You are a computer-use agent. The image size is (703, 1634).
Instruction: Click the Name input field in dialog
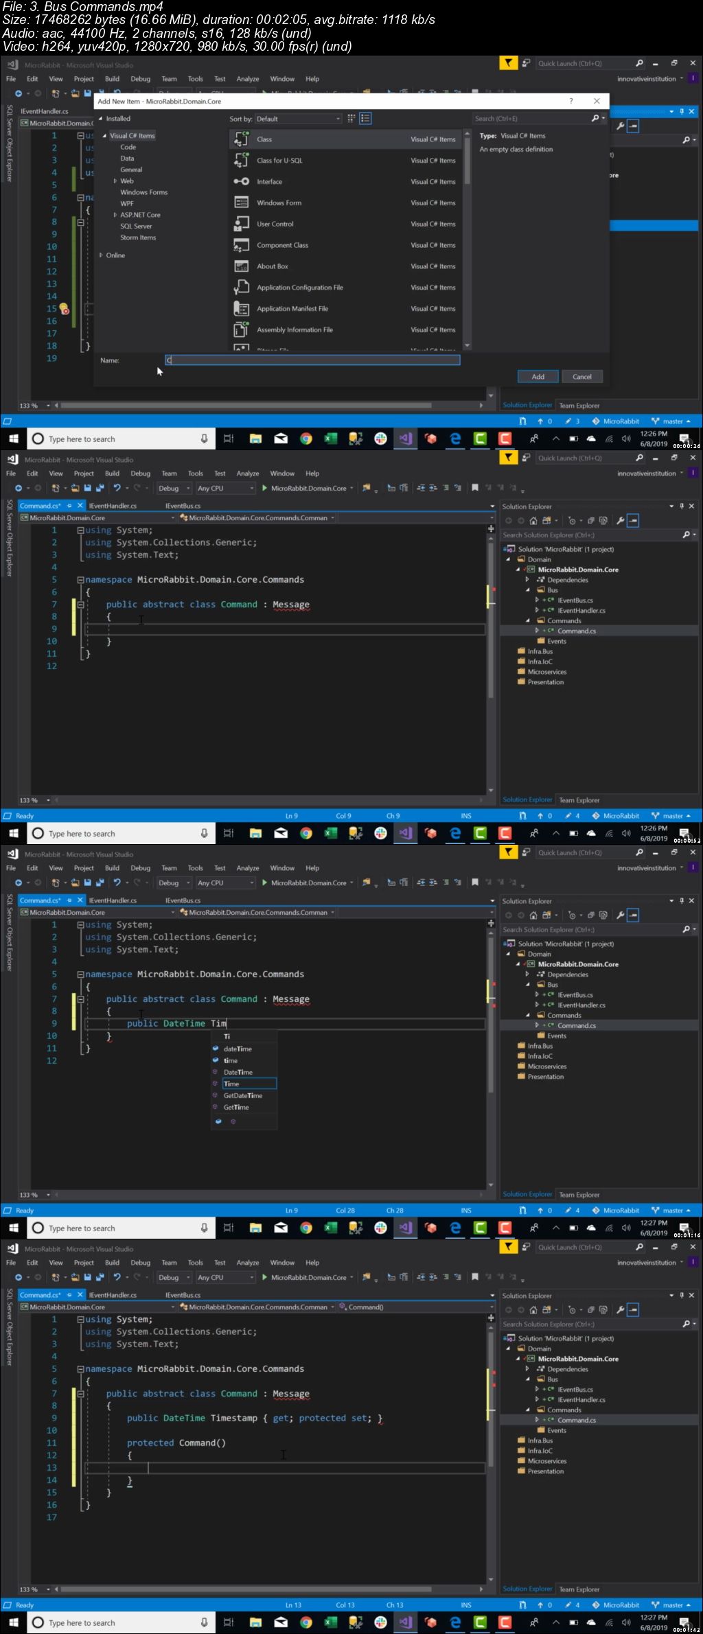pos(312,360)
